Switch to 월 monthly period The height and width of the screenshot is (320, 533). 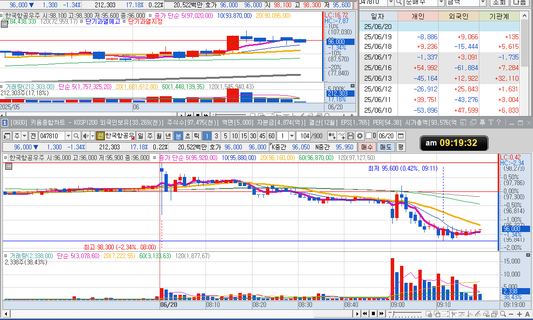pyautogui.click(x=159, y=136)
